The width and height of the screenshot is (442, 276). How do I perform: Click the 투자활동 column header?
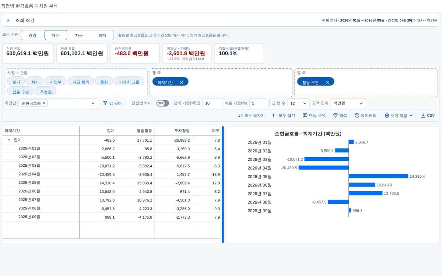pos(173,131)
